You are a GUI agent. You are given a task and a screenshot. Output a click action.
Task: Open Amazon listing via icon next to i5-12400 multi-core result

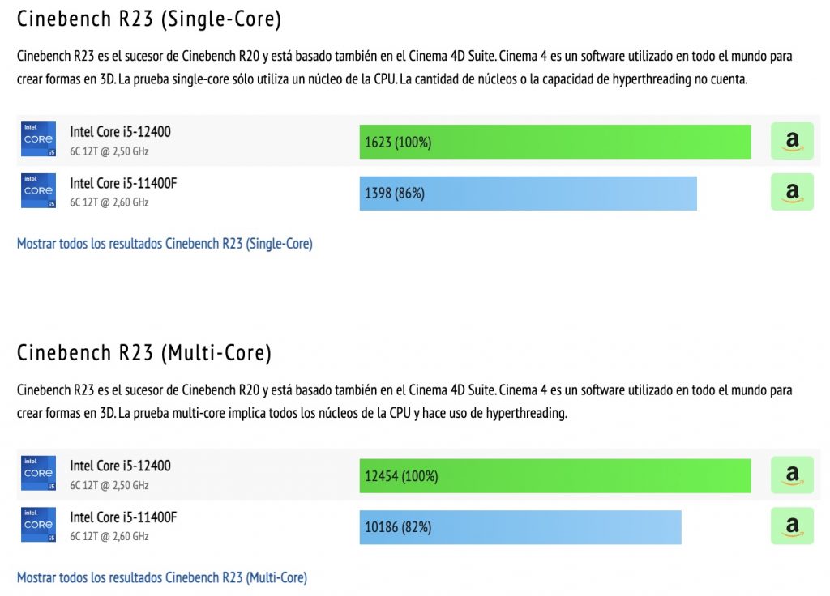791,475
